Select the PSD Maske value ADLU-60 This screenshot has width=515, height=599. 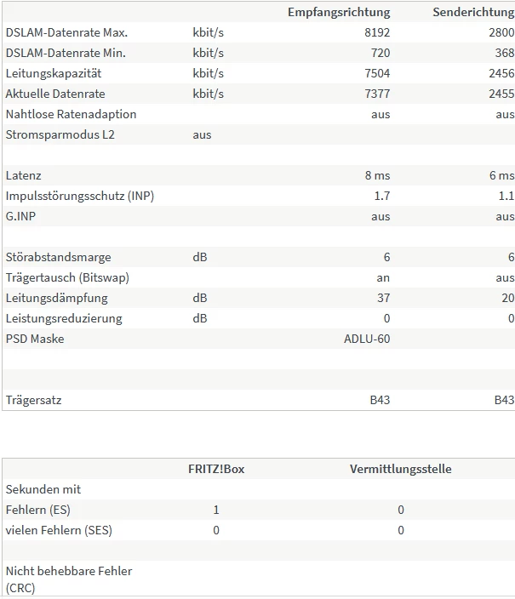(x=366, y=339)
